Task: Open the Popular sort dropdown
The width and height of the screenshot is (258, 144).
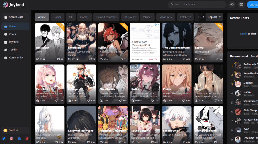Action: (x=214, y=17)
